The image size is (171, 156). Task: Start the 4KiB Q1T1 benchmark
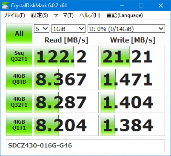(19, 125)
